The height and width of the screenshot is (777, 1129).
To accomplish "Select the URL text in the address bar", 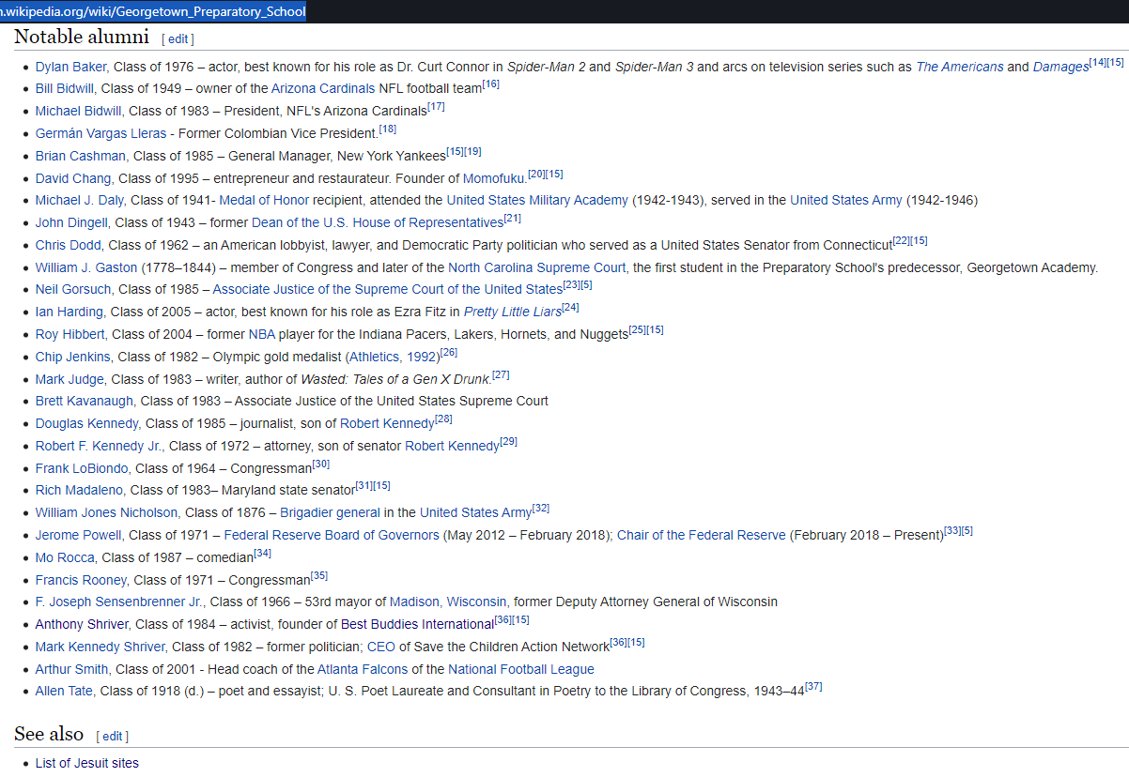I will tap(153, 11).
